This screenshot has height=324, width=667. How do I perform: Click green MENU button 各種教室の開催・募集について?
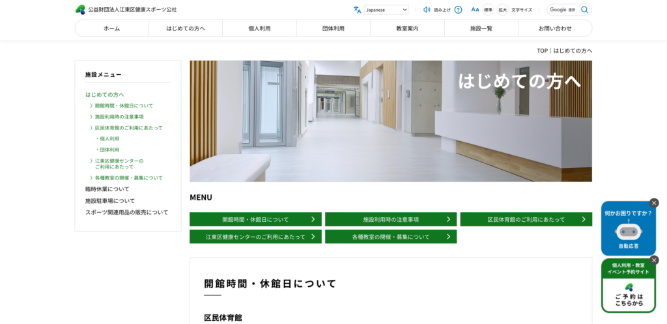[391, 237]
